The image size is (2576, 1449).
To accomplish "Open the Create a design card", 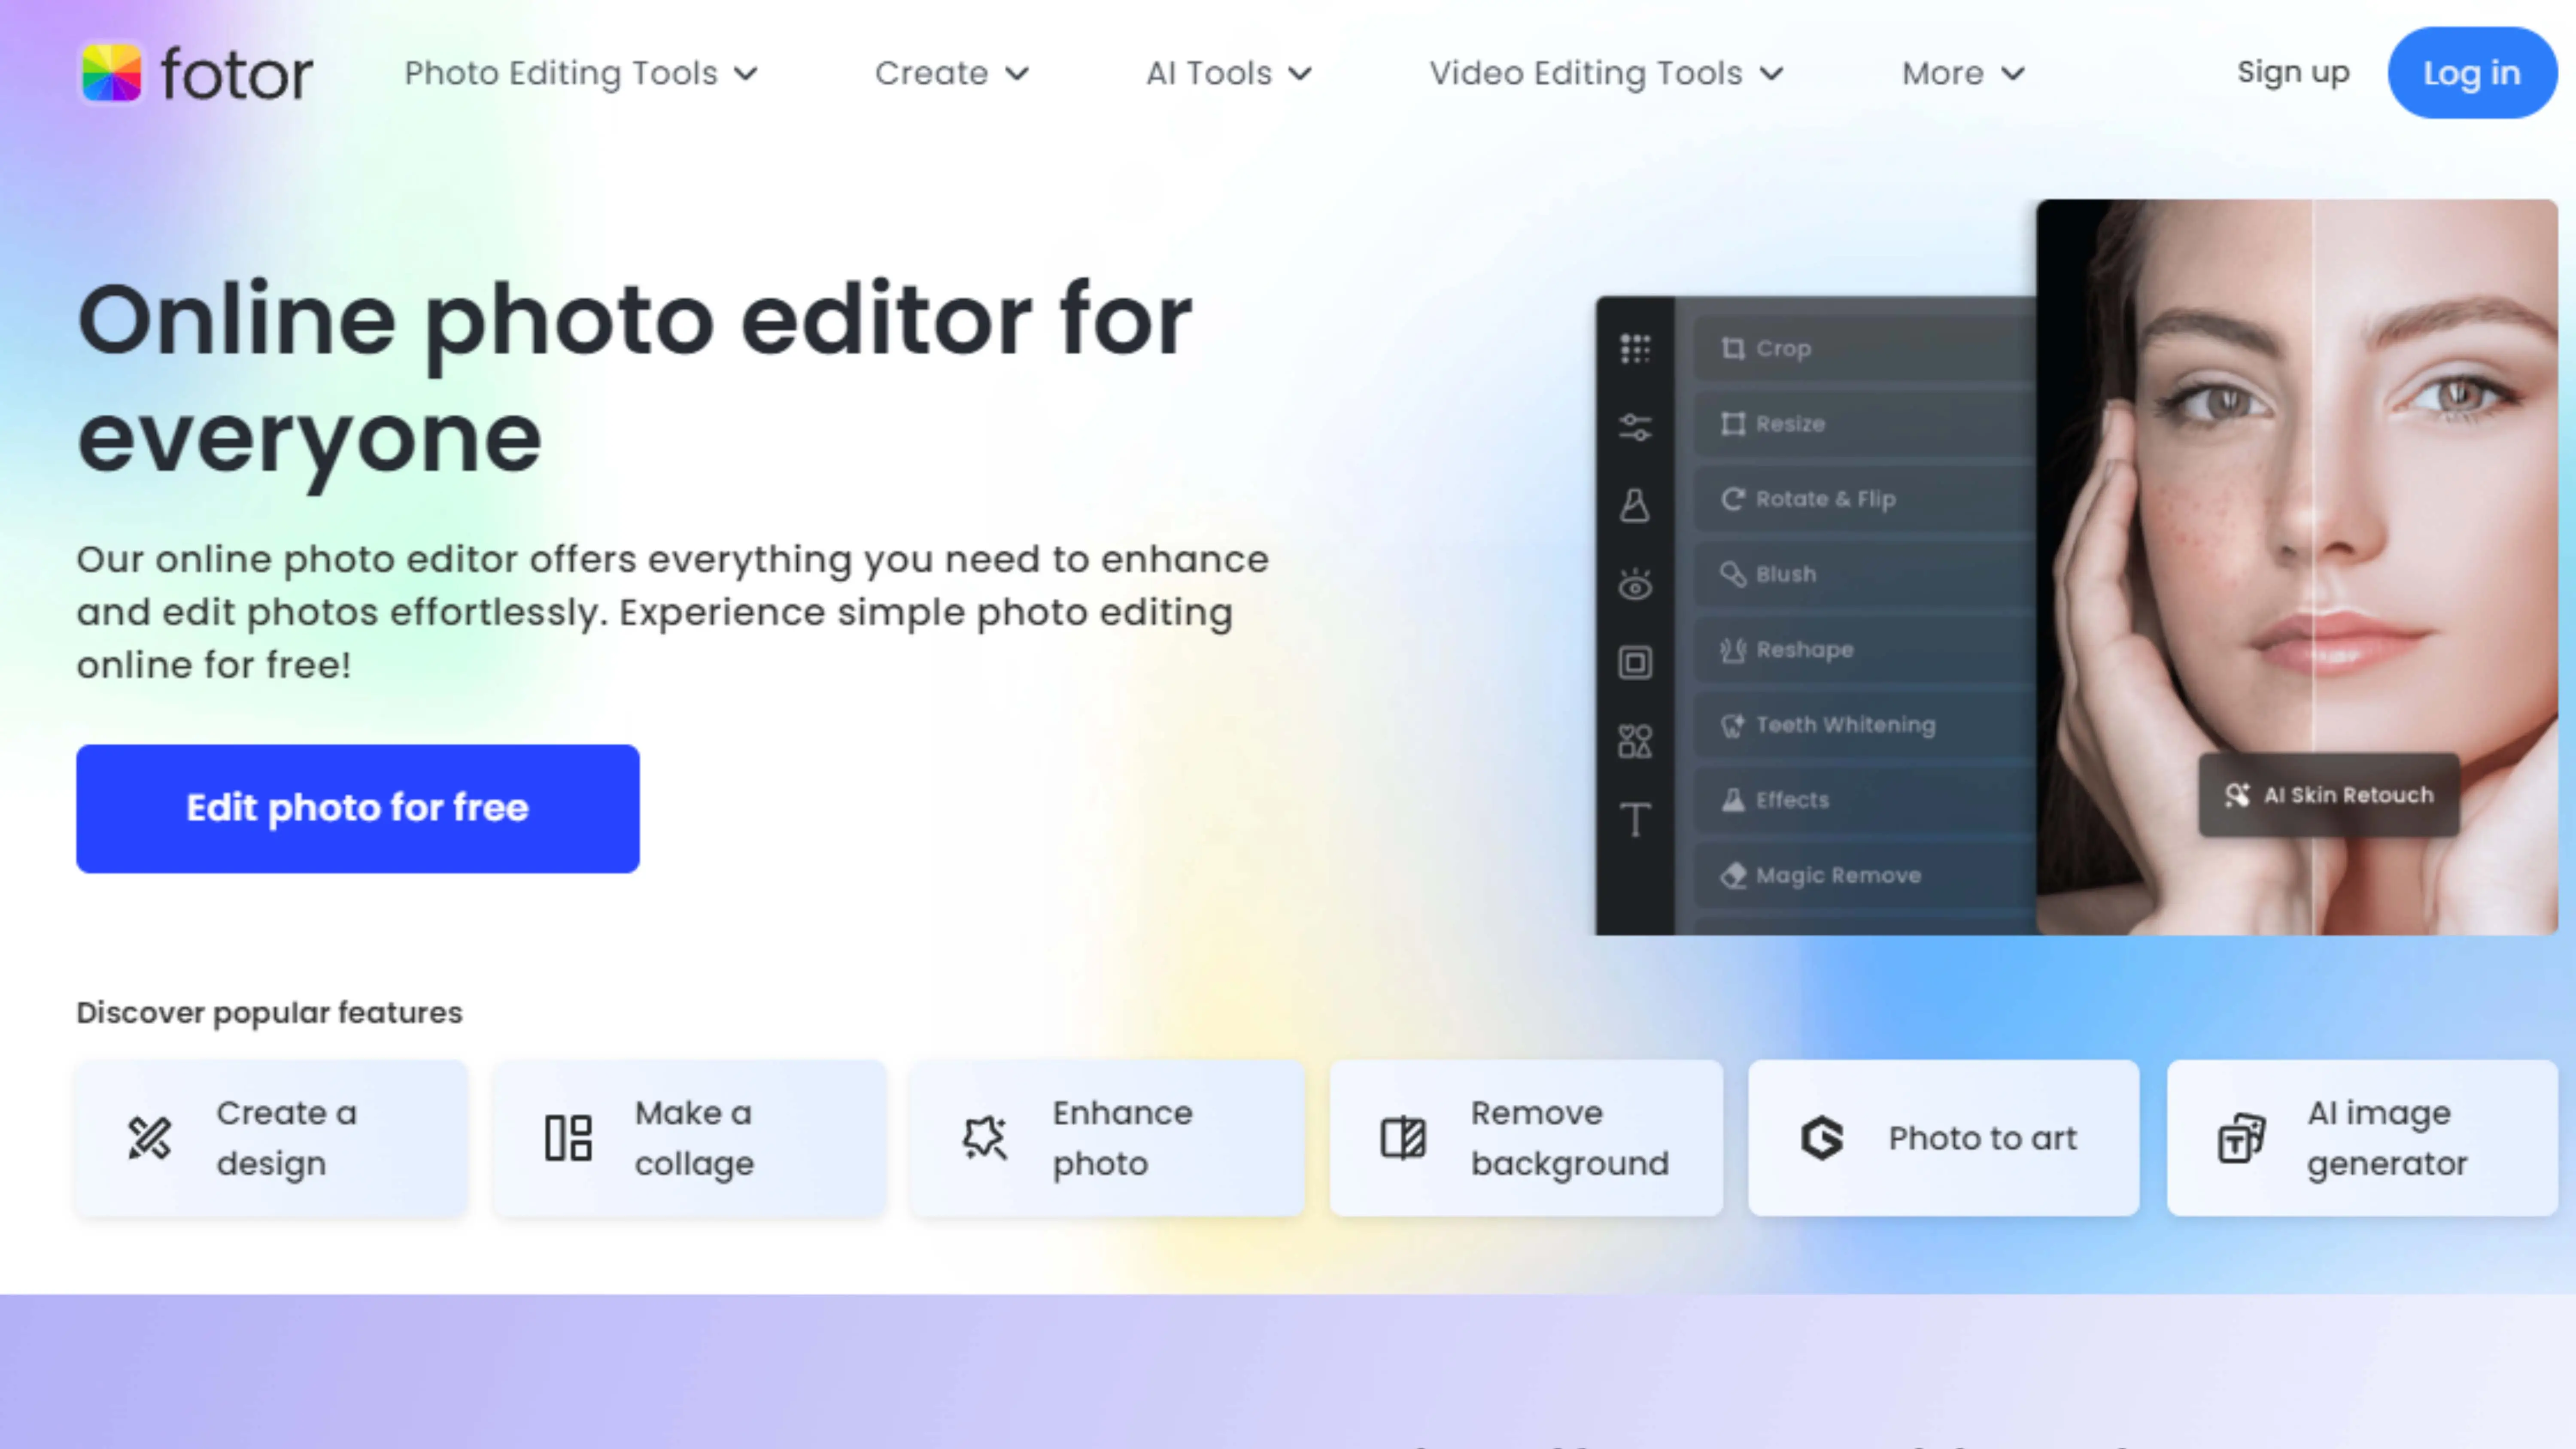I will (272, 1138).
